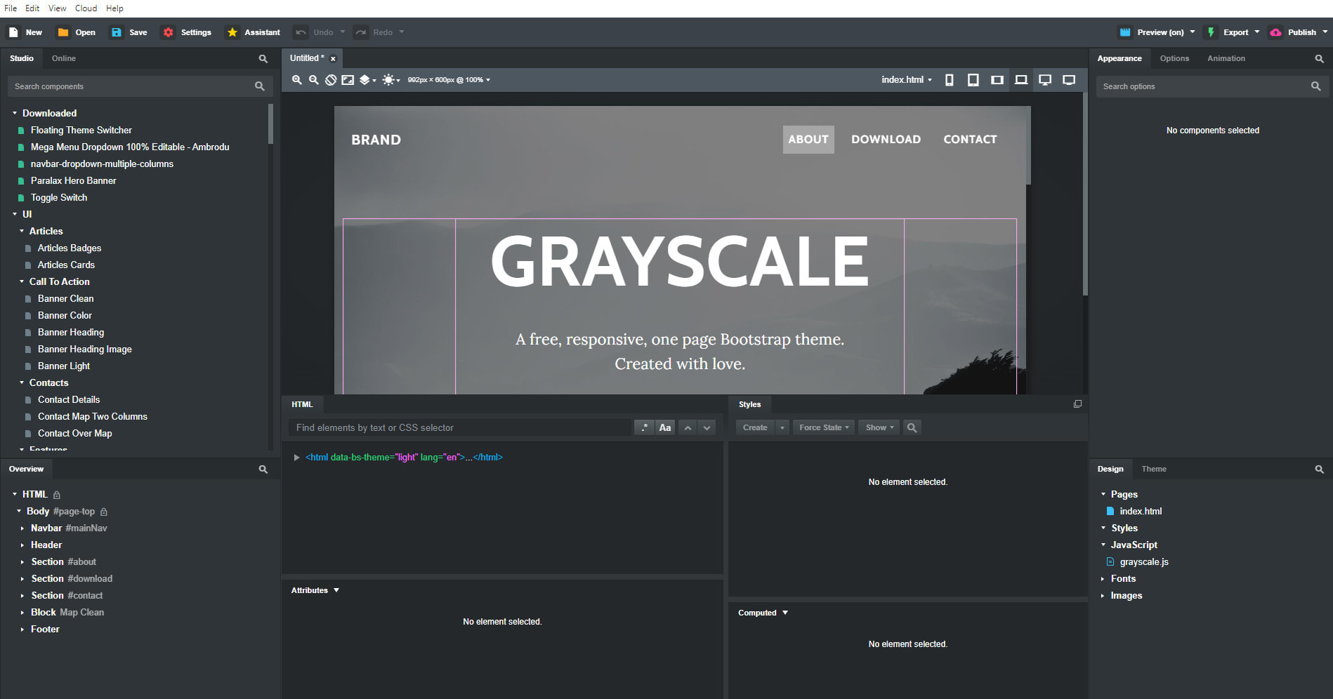Screen dimensions: 1333x699
Task: Open the Undo history dropdown arrow
Action: pyautogui.click(x=343, y=32)
